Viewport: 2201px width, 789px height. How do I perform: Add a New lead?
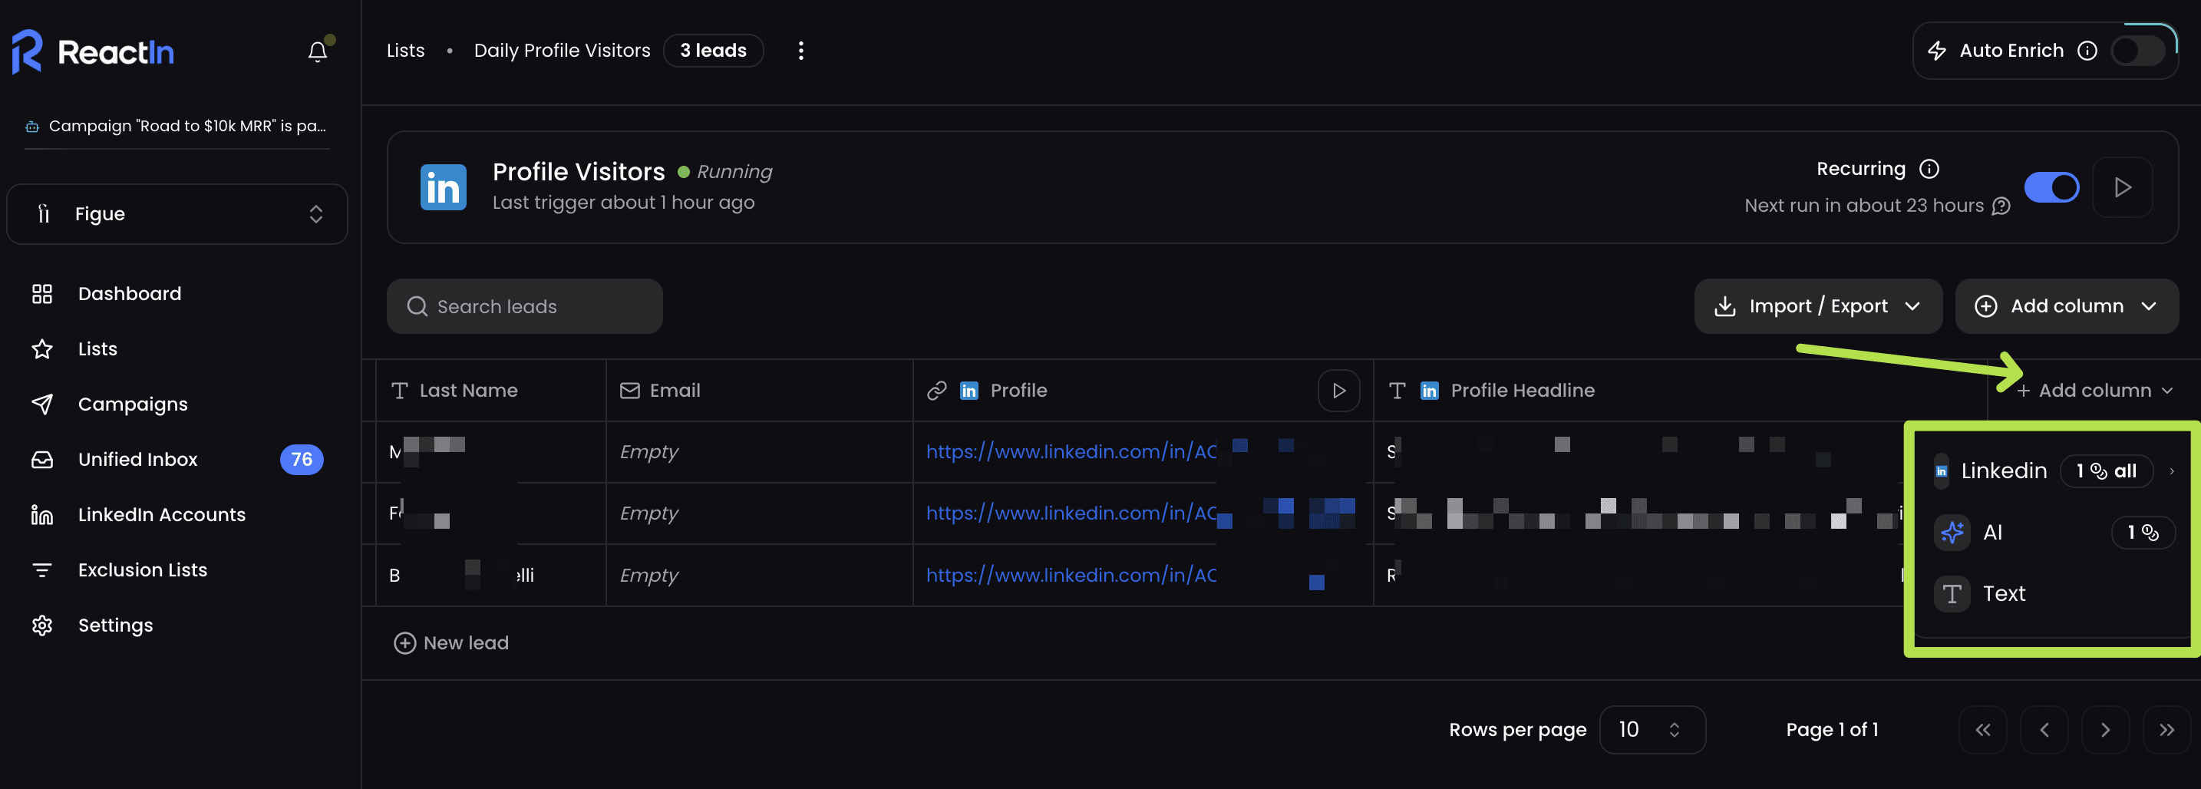point(450,643)
